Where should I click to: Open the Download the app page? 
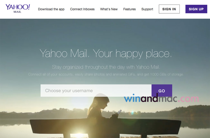coord(51,9)
